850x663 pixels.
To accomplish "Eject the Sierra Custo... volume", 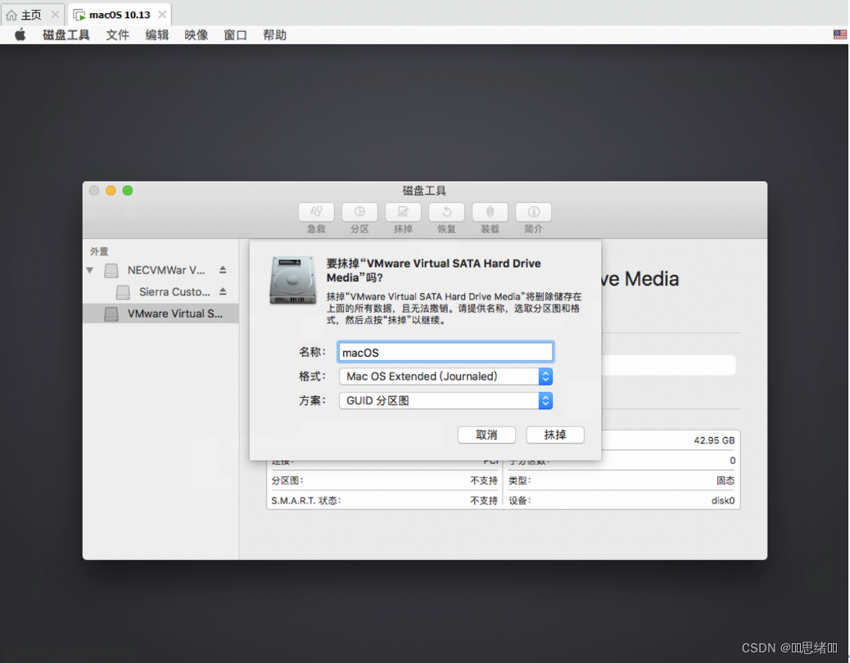I will 223,291.
